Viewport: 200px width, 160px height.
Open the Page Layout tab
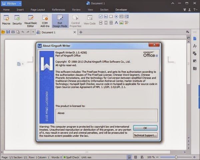point(38,10)
